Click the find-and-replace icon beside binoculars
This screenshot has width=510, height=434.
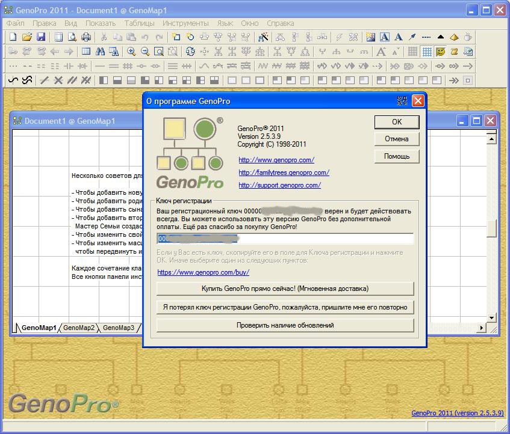[x=114, y=51]
